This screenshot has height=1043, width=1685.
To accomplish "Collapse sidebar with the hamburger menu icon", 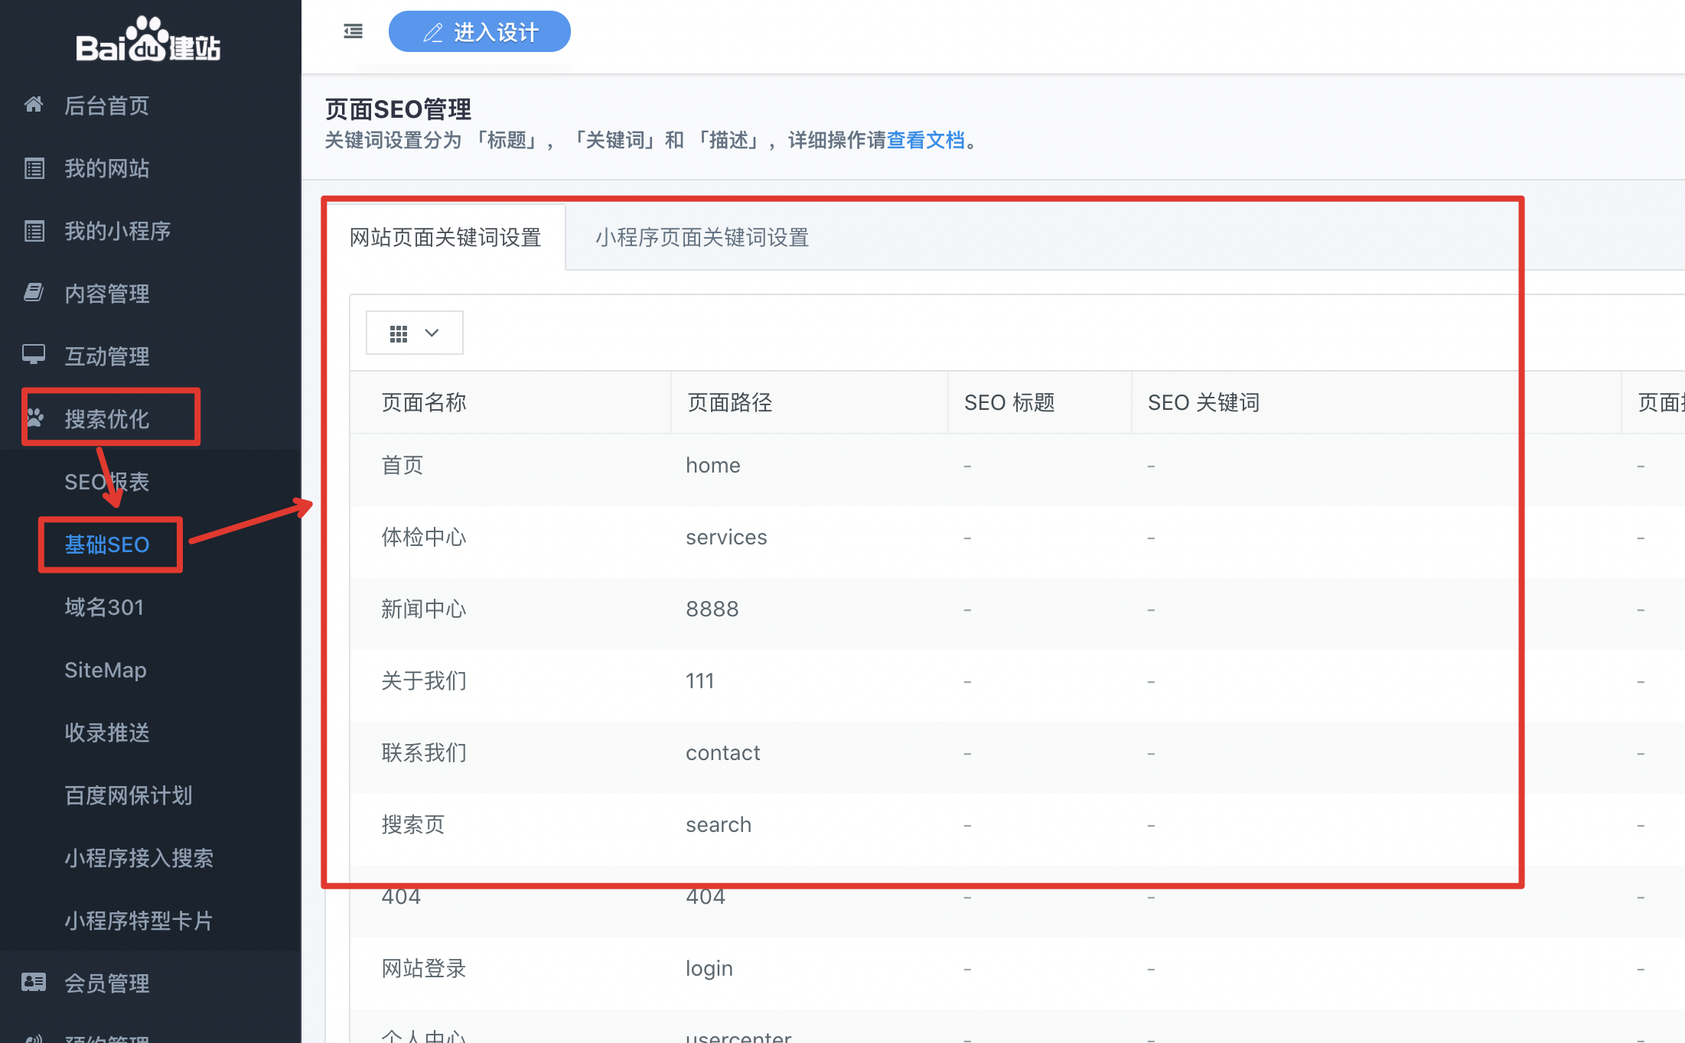I will [x=353, y=31].
